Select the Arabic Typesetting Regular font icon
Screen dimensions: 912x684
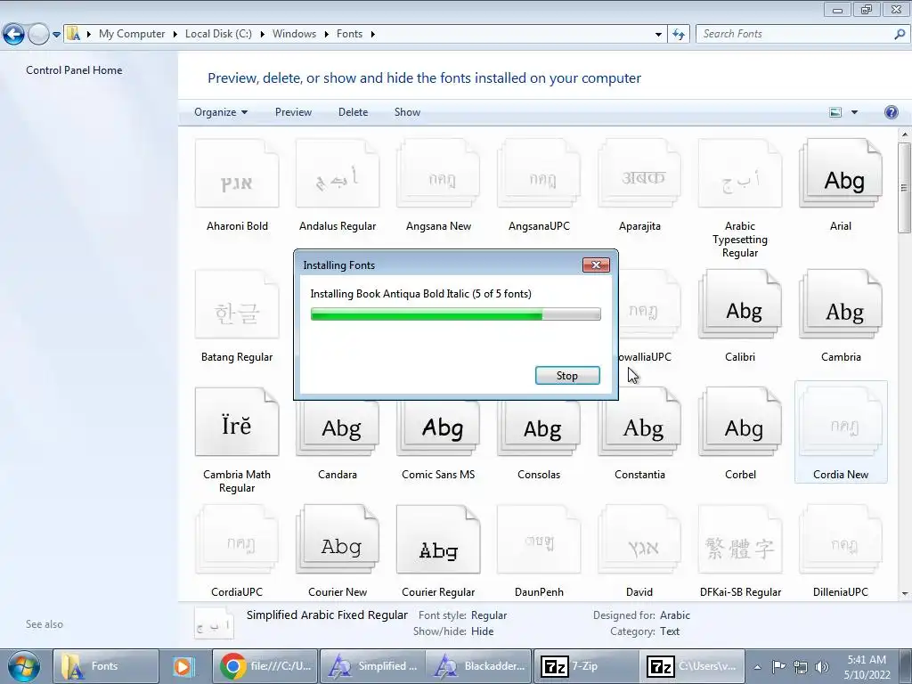tap(740, 174)
